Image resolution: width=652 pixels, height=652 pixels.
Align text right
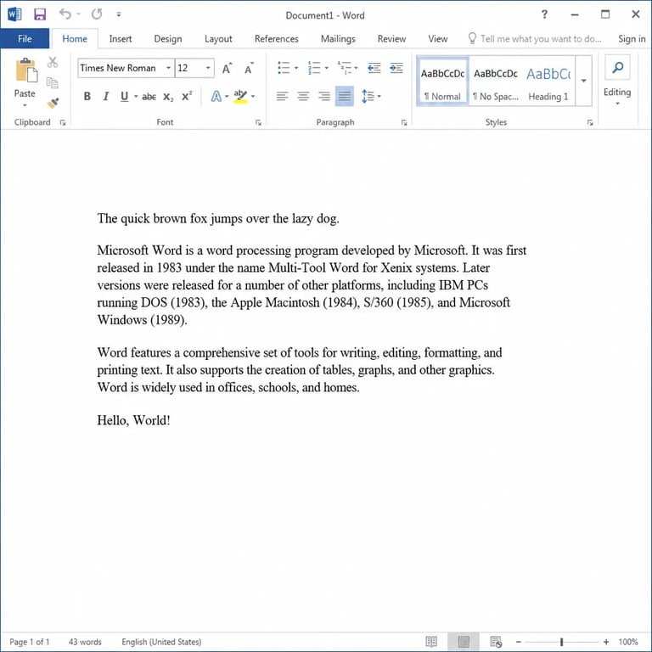coord(324,97)
